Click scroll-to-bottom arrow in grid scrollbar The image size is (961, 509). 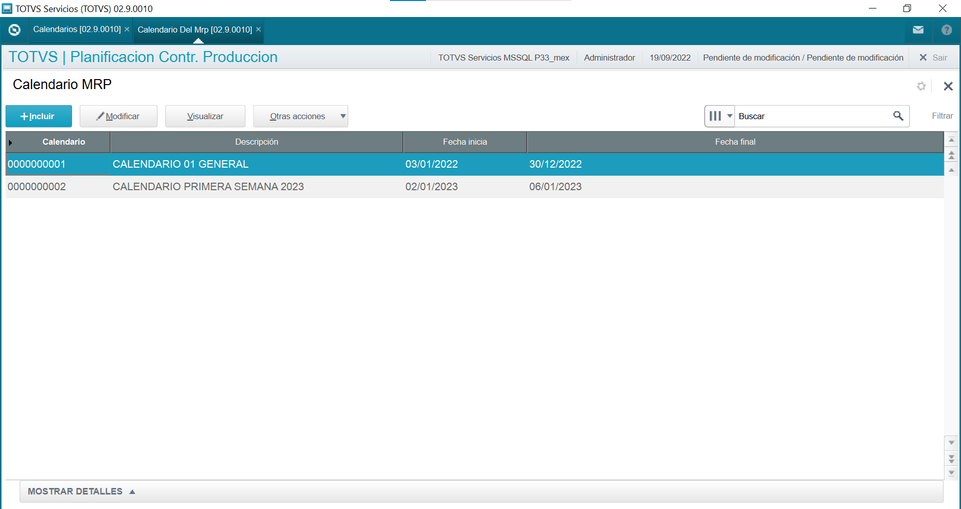click(951, 473)
